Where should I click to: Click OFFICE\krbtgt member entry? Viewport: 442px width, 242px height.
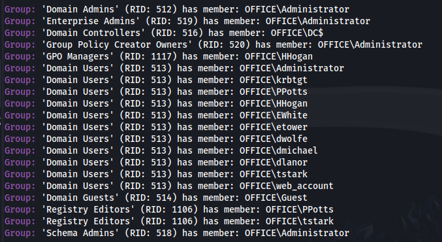[x=274, y=80]
